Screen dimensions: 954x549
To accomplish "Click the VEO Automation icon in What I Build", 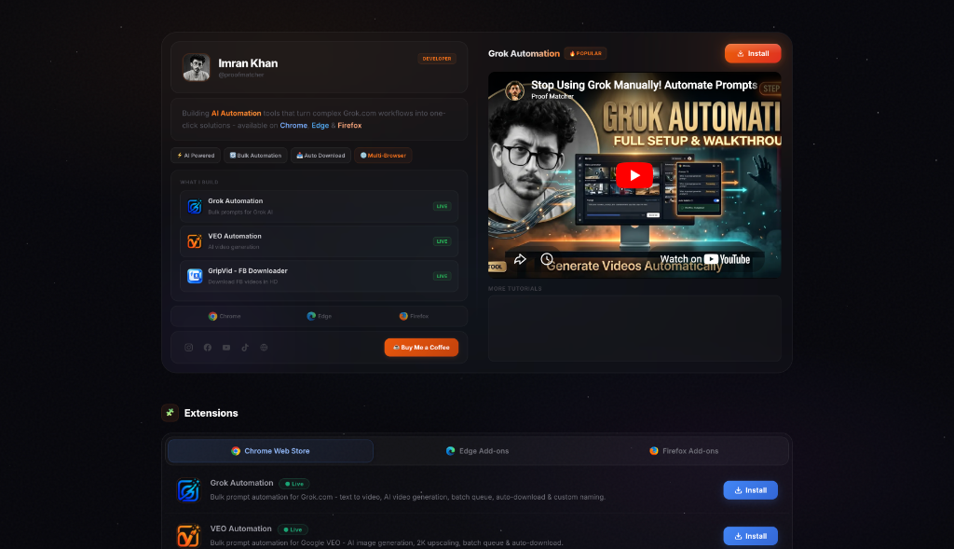I will 195,241.
